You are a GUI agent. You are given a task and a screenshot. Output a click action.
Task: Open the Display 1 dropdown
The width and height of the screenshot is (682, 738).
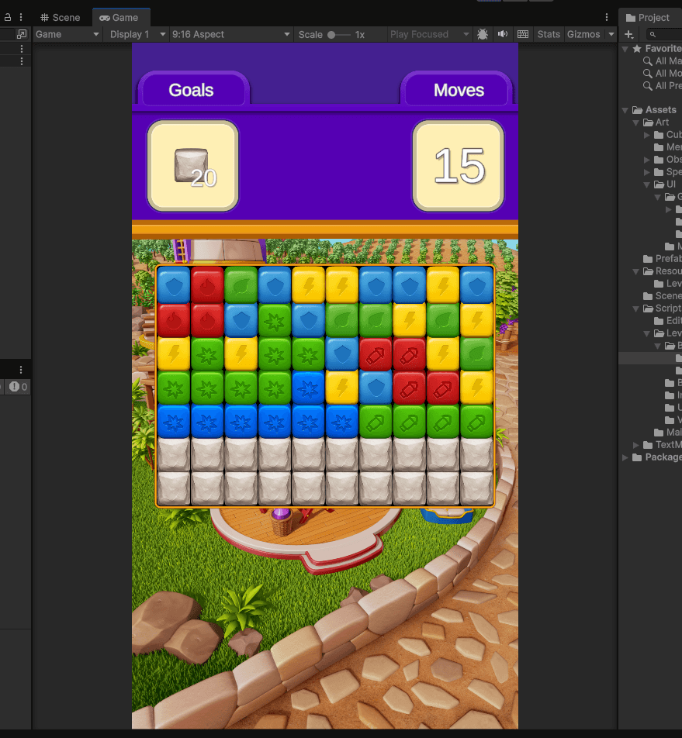point(137,34)
